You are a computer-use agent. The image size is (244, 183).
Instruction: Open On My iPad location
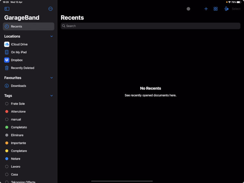29,52
